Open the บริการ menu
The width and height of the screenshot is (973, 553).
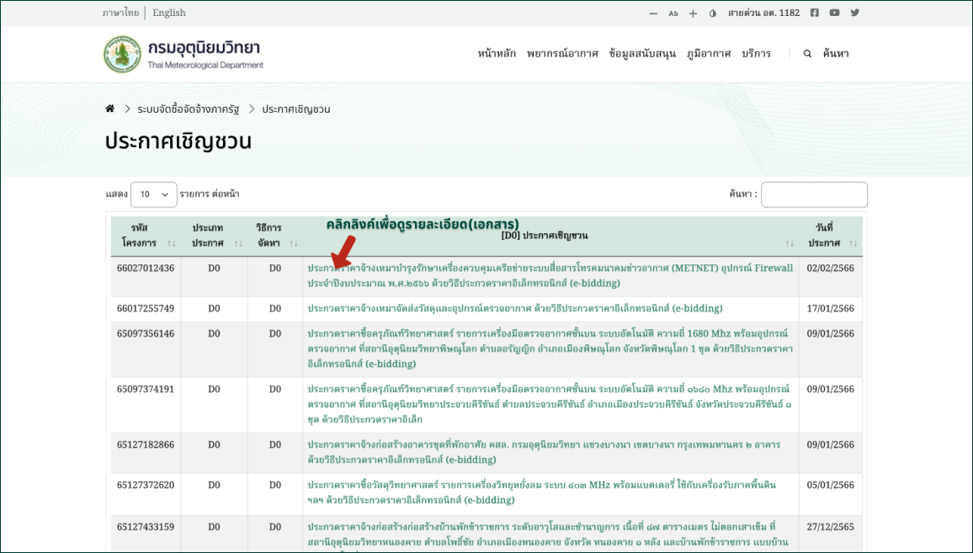click(x=756, y=54)
